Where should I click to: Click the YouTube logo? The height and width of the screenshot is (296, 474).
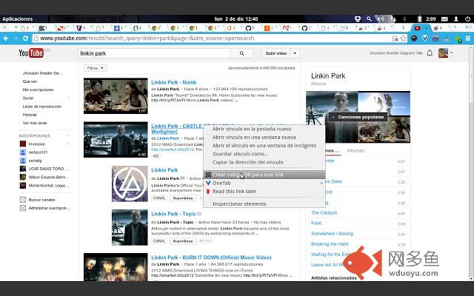click(x=31, y=53)
